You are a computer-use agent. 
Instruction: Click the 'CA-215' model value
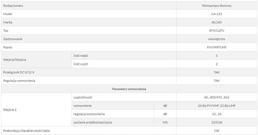point(216,14)
